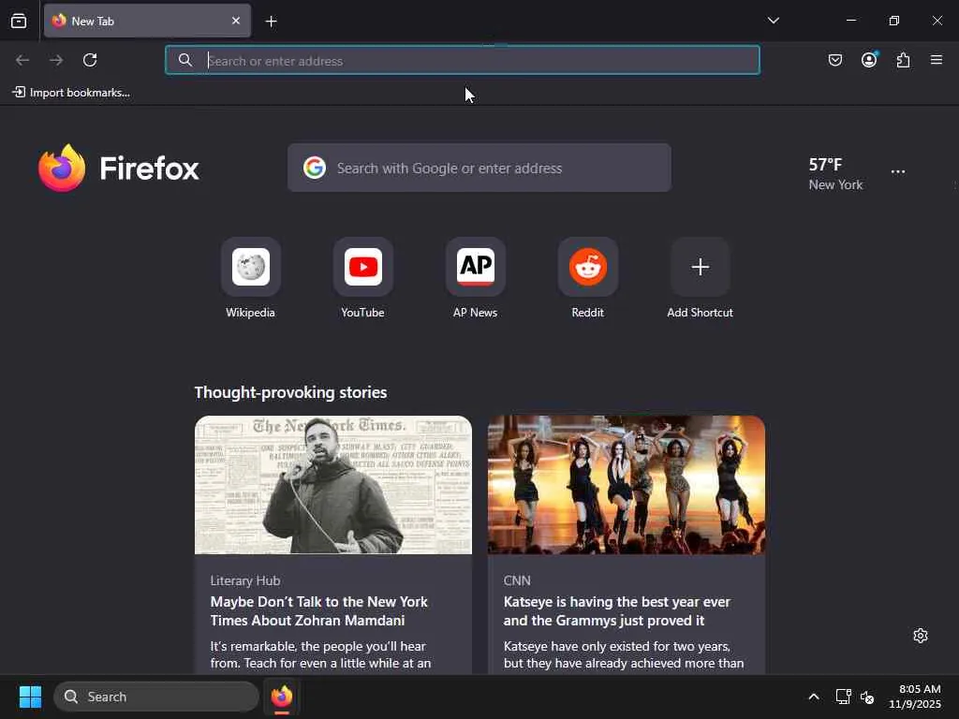The image size is (959, 719).
Task: Go back one page
Action: [22, 60]
